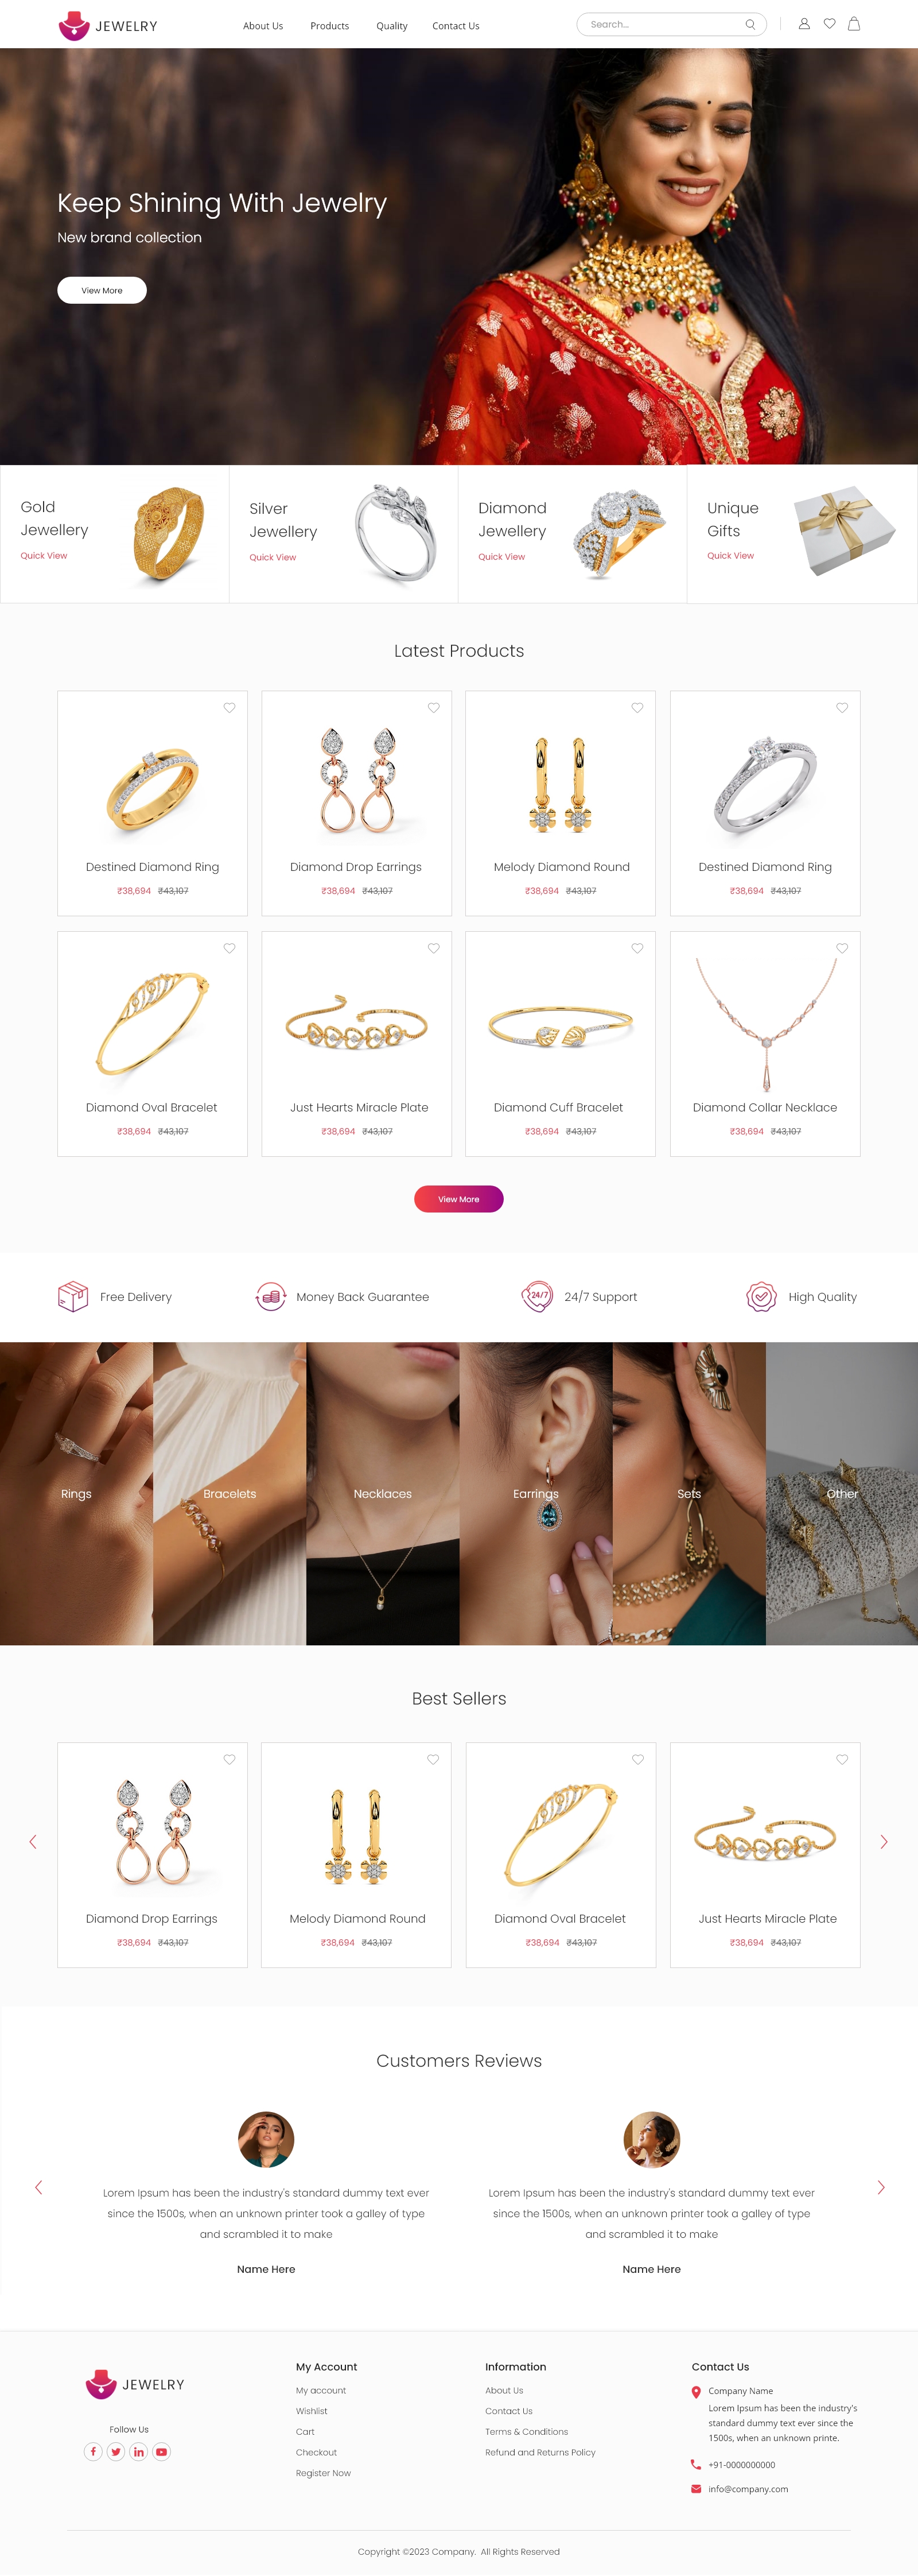
Task: Show previous Best Sellers with left arrow
Action: pyautogui.click(x=33, y=1842)
